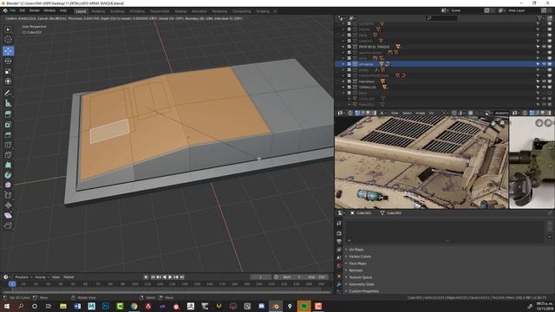Expand the Geometry Data panel

click(362, 284)
